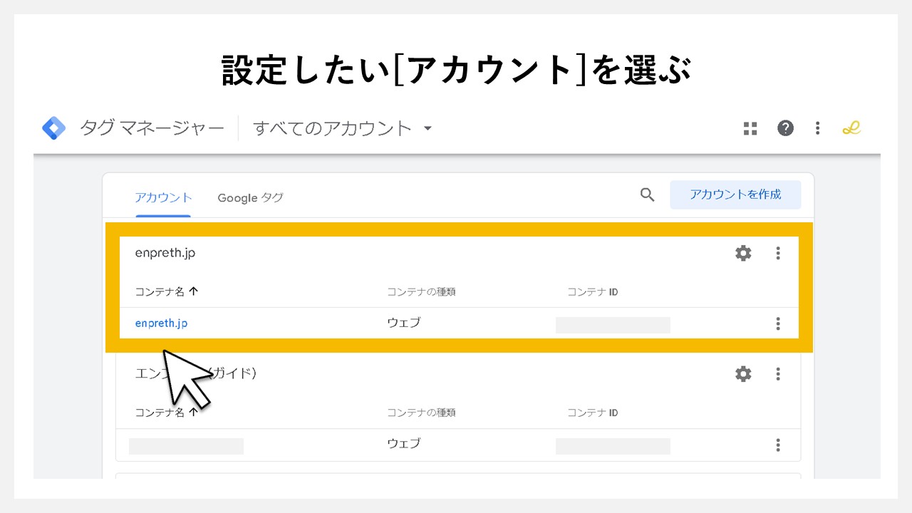This screenshot has height=513, width=912.
Task: Open settings gear for enpreth.jp account
Action: (x=742, y=253)
